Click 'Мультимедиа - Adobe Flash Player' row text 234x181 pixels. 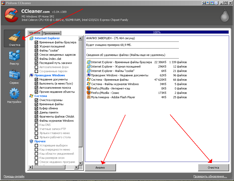click(x=113, y=97)
